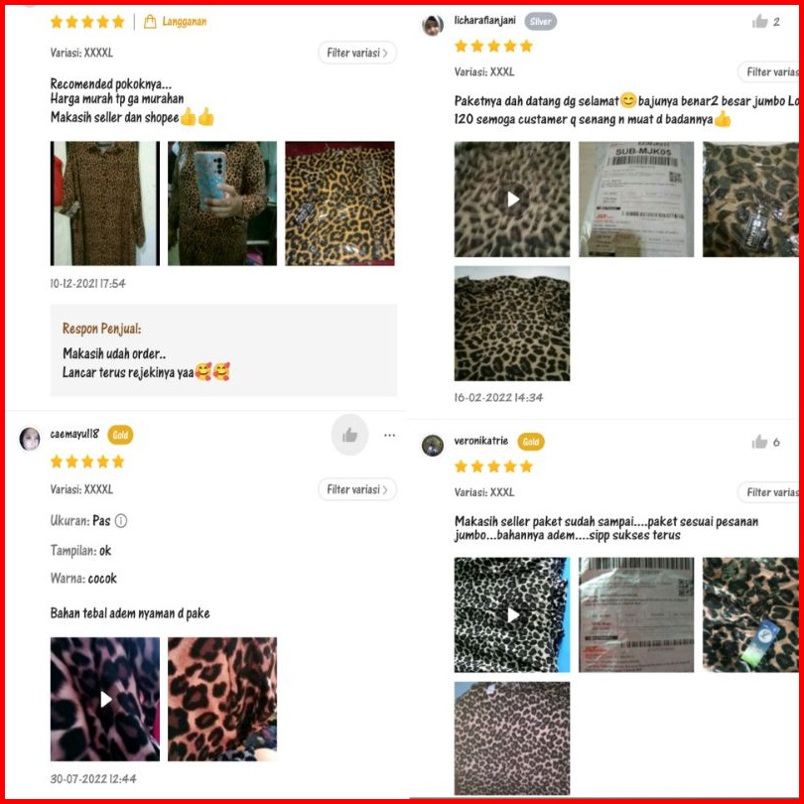Image resolution: width=804 pixels, height=804 pixels.
Task: Click the Langganan shopping bag icon
Action: (x=150, y=22)
